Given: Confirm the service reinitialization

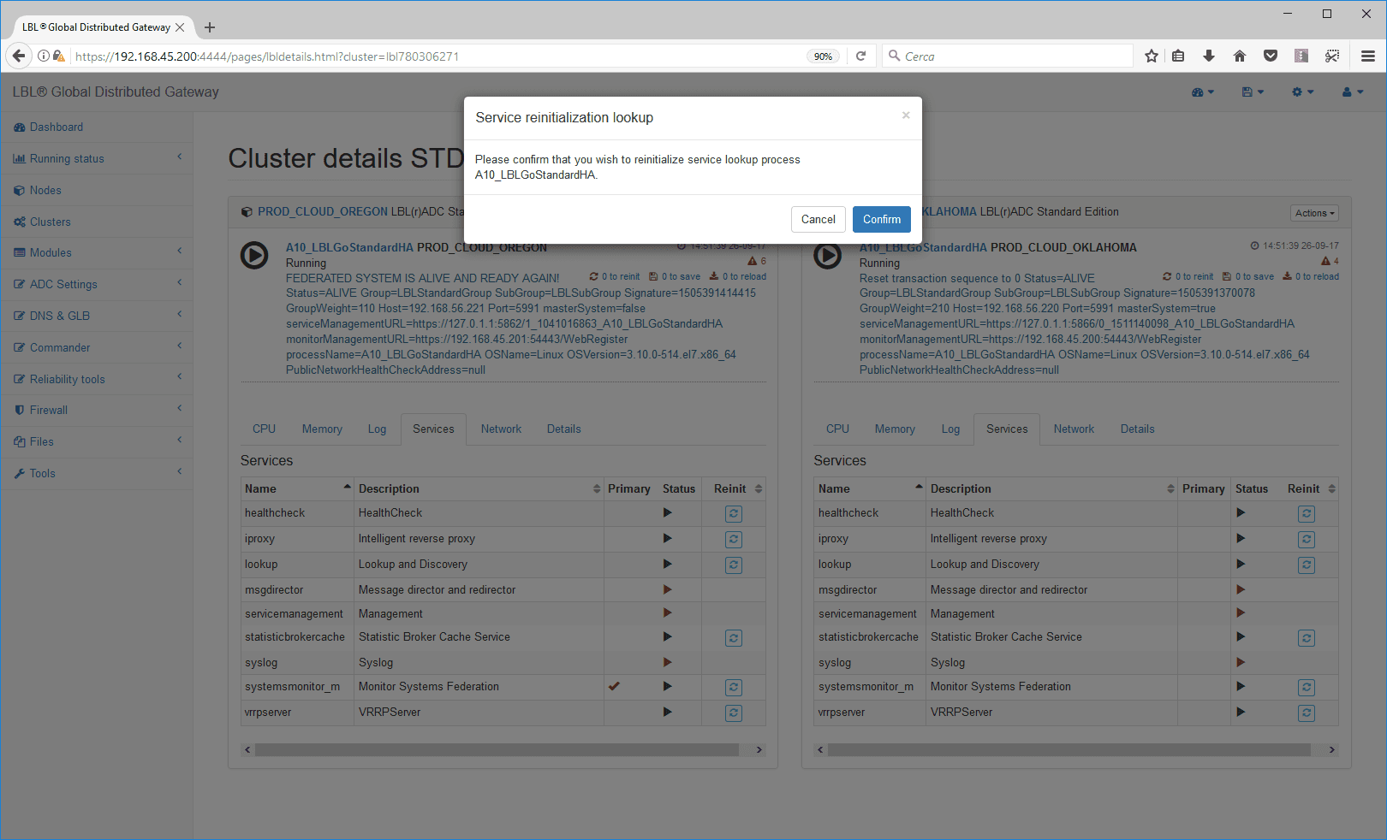Looking at the screenshot, I should [x=881, y=220].
